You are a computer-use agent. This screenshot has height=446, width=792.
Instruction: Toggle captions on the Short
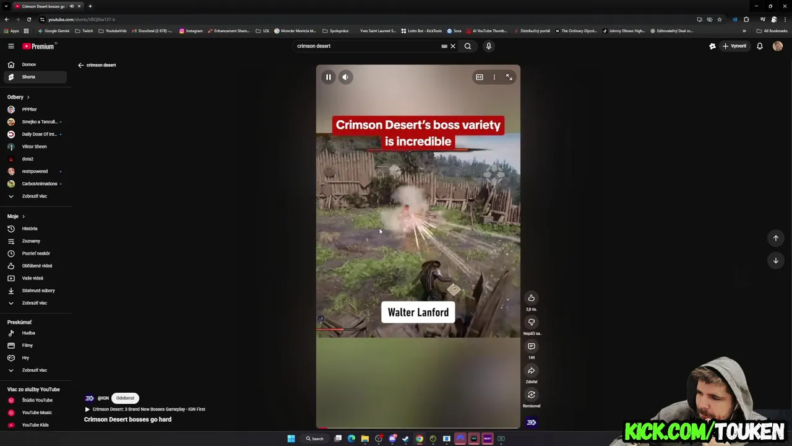point(480,77)
